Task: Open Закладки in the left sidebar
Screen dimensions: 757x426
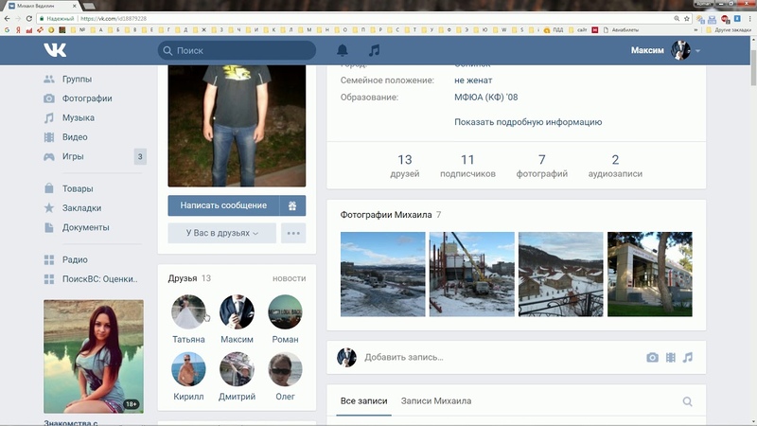Action: tap(81, 208)
